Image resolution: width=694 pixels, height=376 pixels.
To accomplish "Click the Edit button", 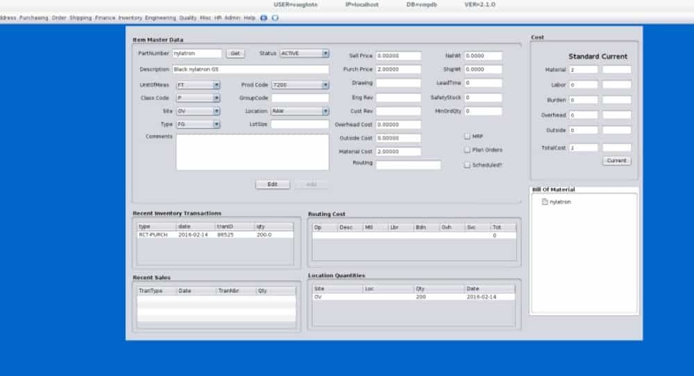I will 273,184.
